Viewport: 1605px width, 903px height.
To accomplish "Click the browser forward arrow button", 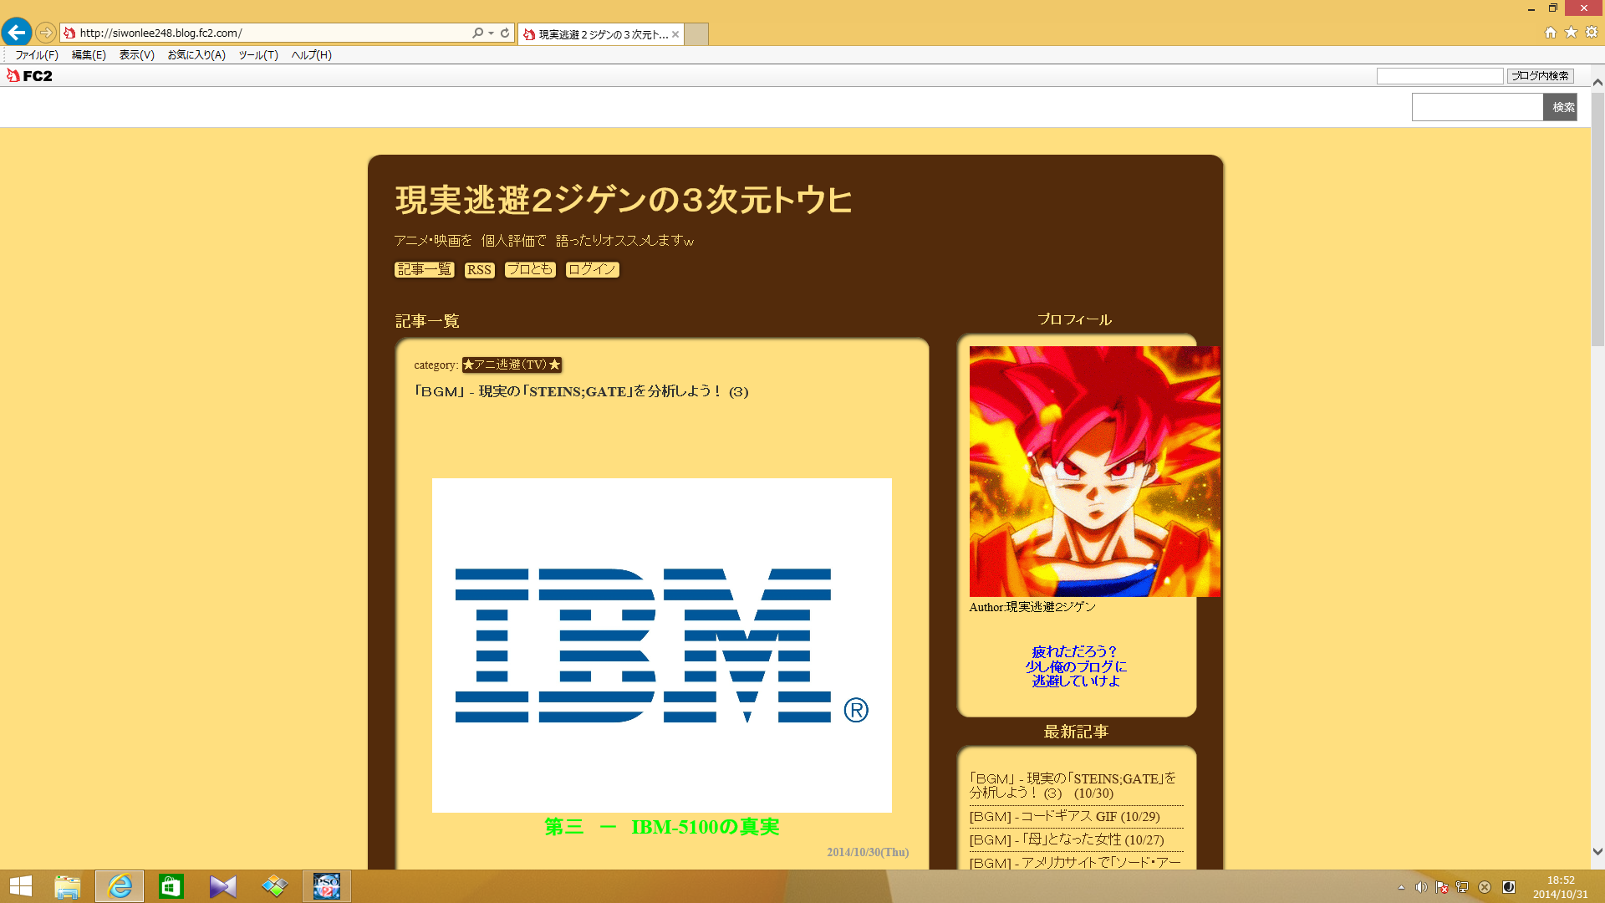I will [x=46, y=33].
